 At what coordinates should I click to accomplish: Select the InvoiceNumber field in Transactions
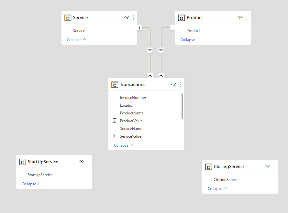coord(133,97)
